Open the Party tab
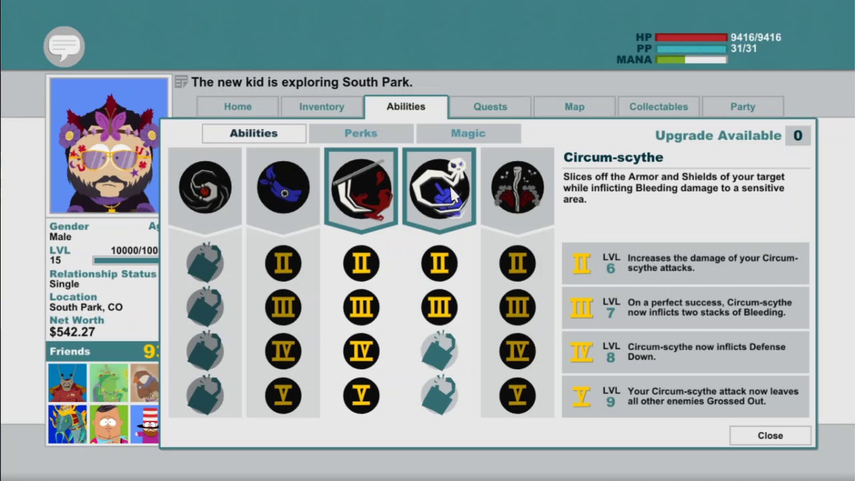 click(743, 107)
